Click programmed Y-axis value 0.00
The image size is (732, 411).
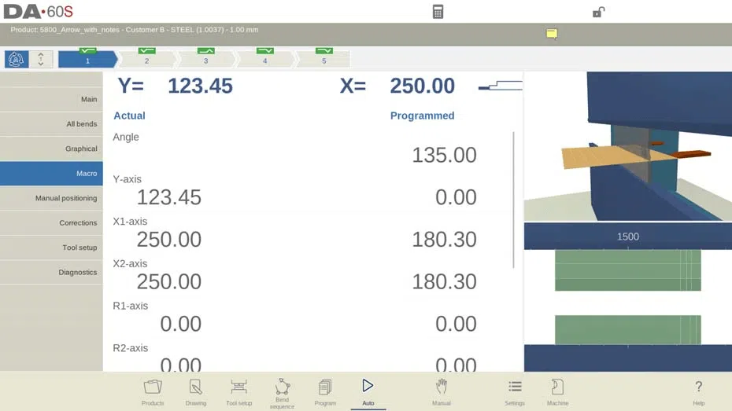point(456,197)
